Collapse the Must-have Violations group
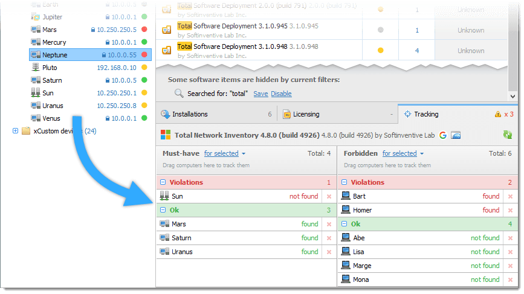 163,182
